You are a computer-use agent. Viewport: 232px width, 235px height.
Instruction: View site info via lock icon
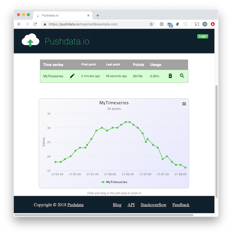tap(45, 24)
